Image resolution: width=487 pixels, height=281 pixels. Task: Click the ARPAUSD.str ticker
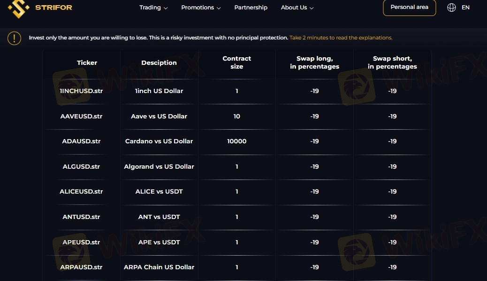coord(81,267)
